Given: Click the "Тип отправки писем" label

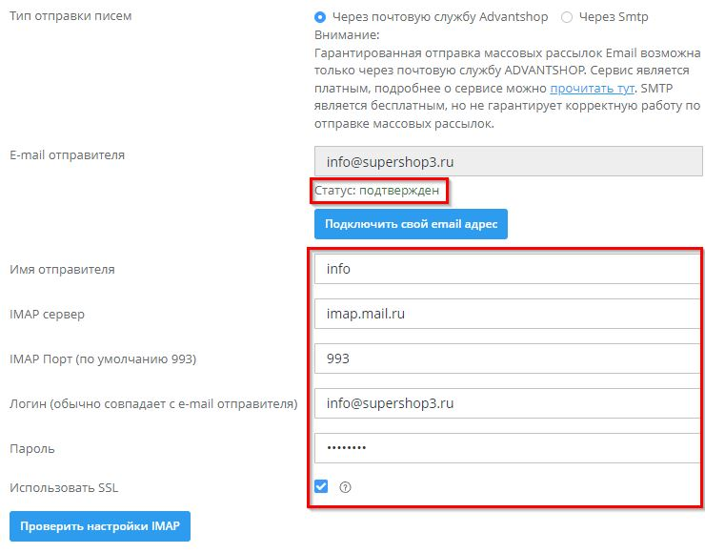Looking at the screenshot, I should 70,17.
